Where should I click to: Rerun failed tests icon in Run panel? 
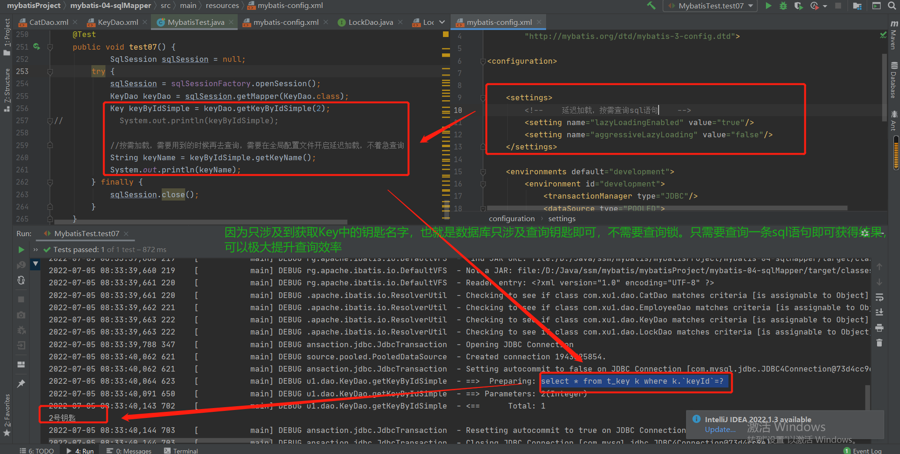(x=21, y=265)
